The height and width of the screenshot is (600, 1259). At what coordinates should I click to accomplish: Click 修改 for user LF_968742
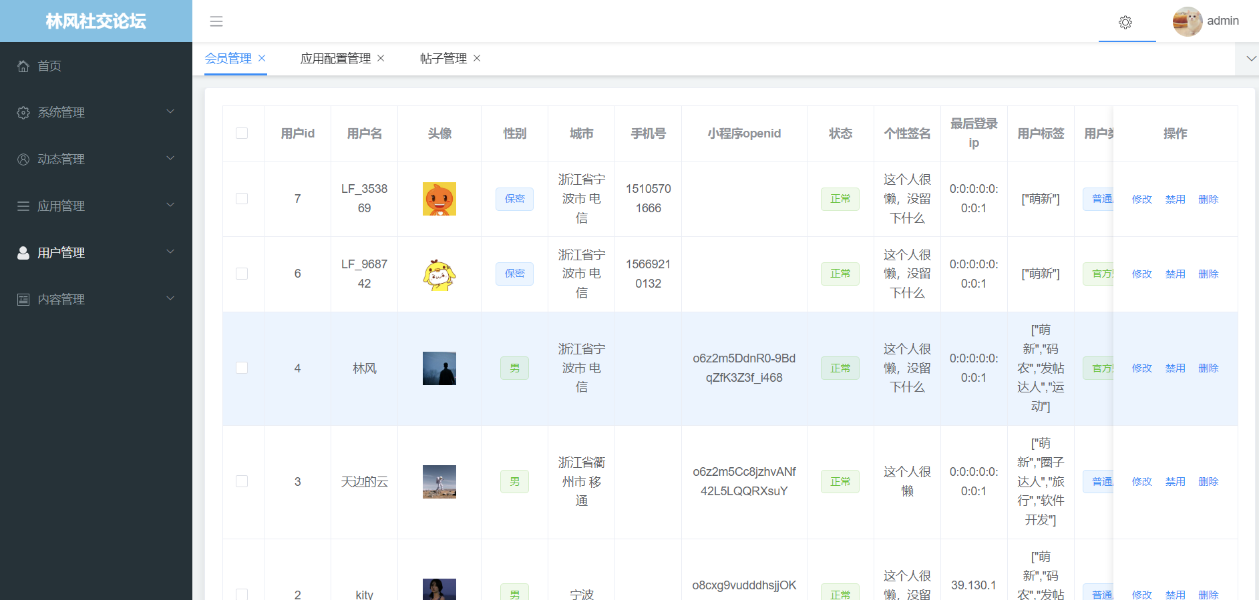tap(1142, 274)
